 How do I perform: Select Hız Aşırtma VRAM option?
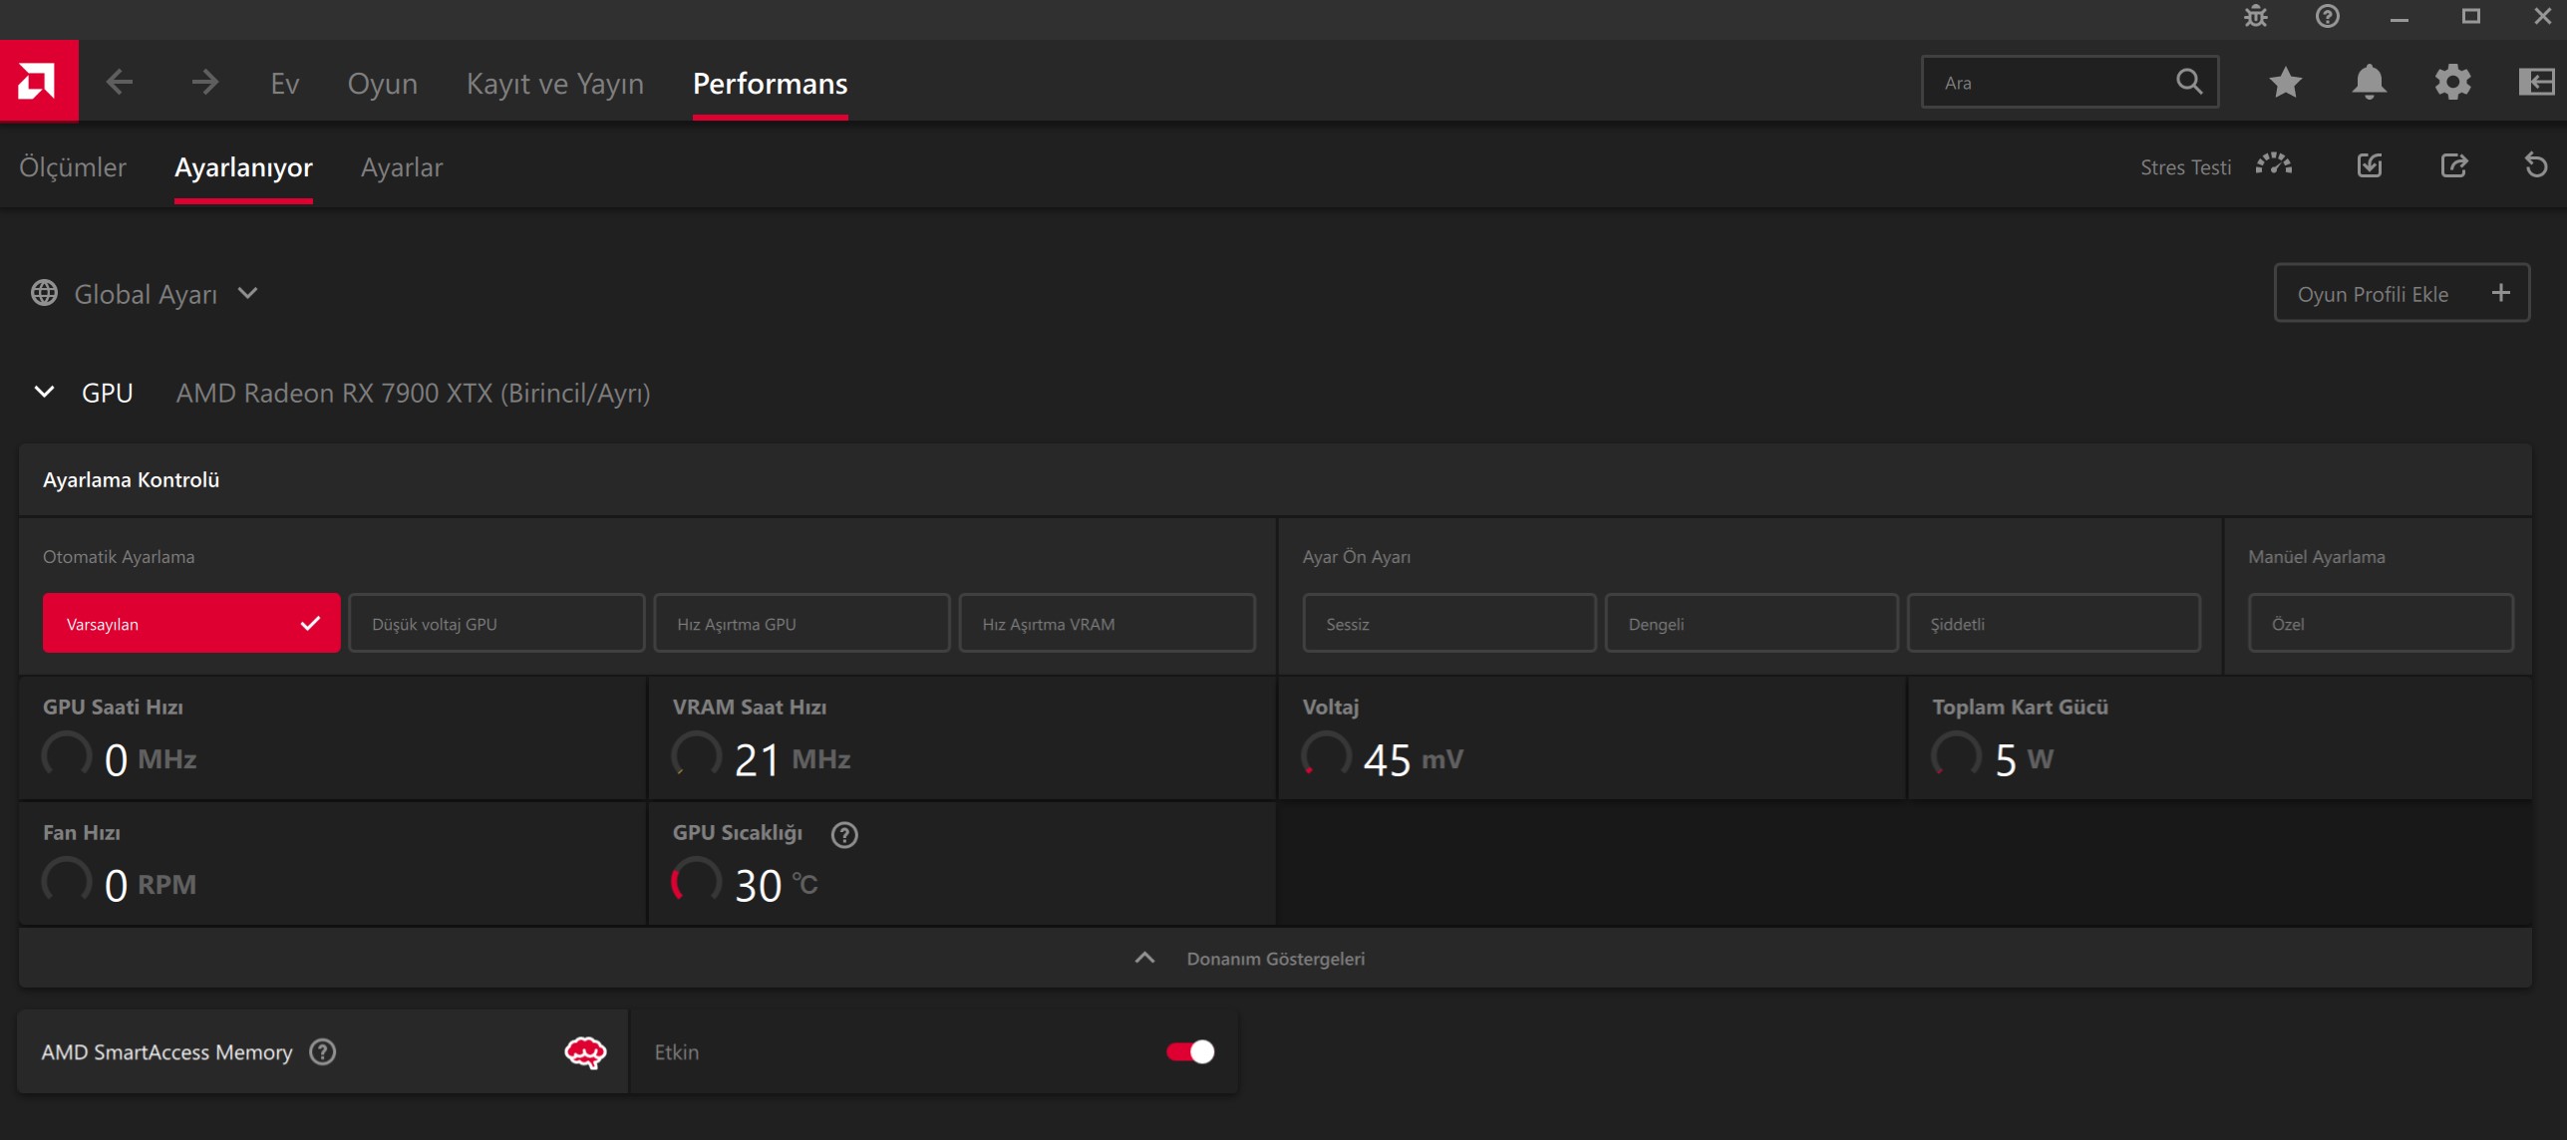click(1107, 624)
